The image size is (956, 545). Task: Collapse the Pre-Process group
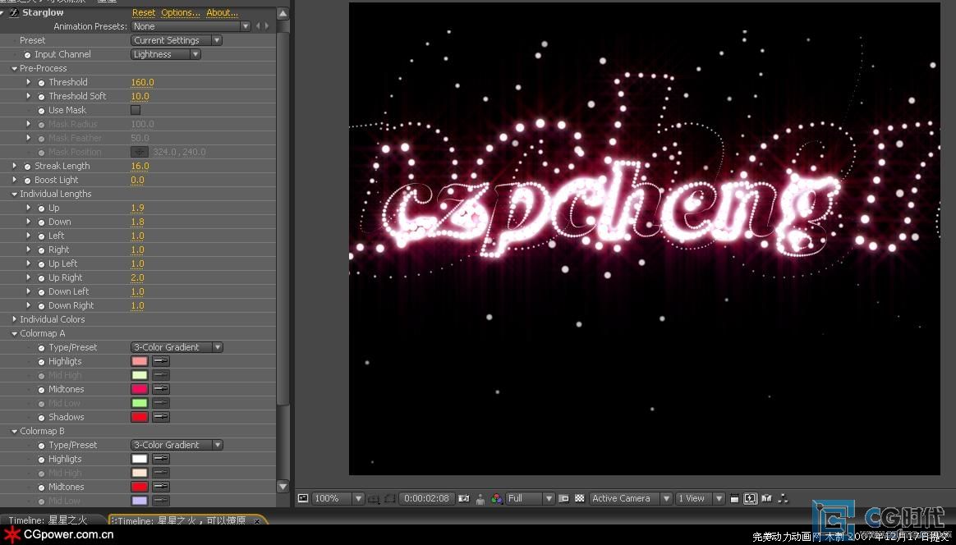pos(14,68)
